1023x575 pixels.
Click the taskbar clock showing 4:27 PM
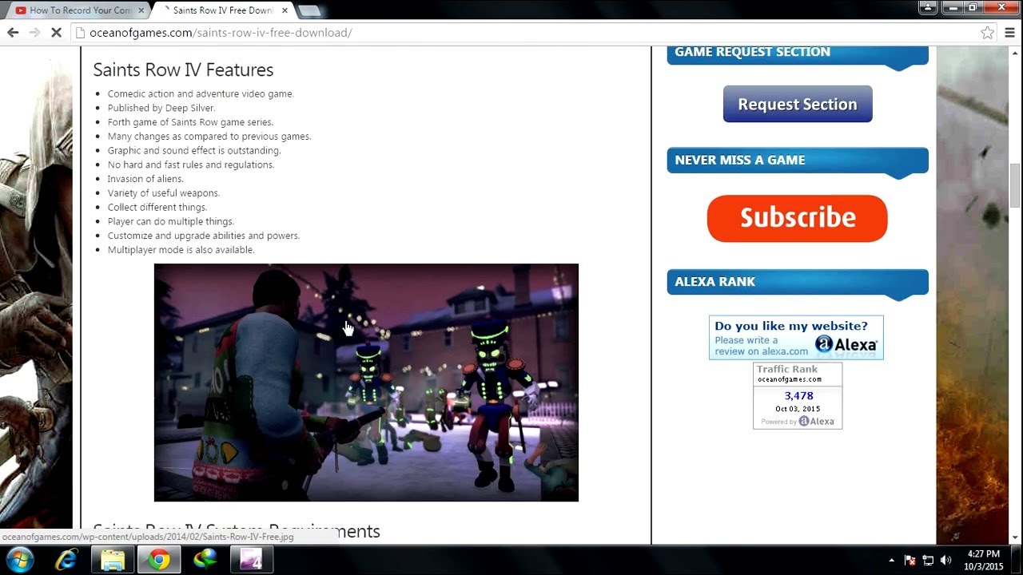983,560
